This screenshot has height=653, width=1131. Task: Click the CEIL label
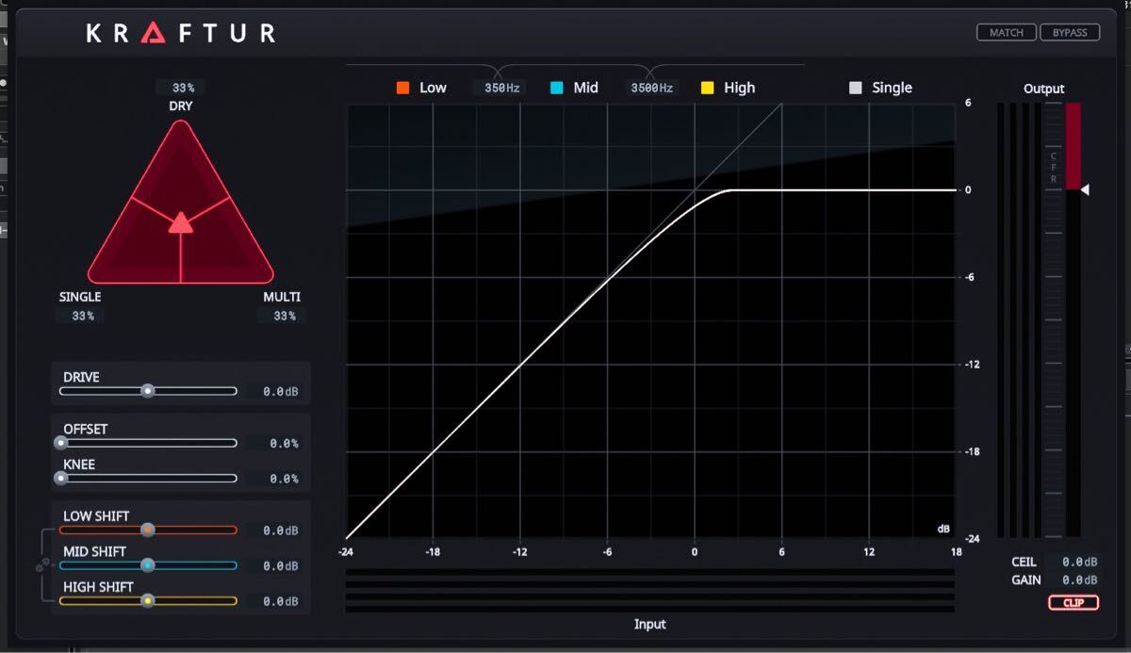pyautogui.click(x=1024, y=563)
